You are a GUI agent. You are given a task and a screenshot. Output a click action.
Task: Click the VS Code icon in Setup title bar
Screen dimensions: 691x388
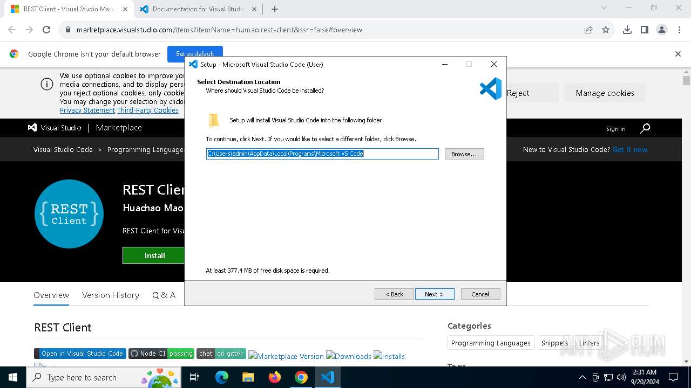pos(193,64)
